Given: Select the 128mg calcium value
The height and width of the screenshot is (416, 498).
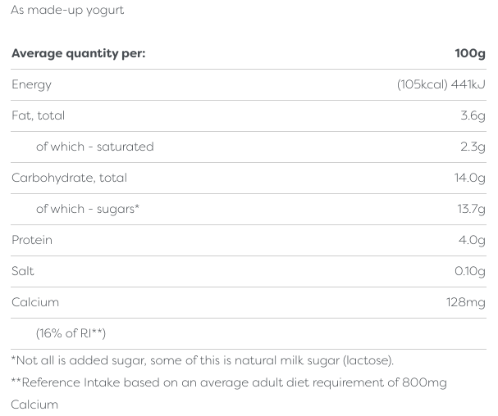Looking at the screenshot, I should coord(465,303).
